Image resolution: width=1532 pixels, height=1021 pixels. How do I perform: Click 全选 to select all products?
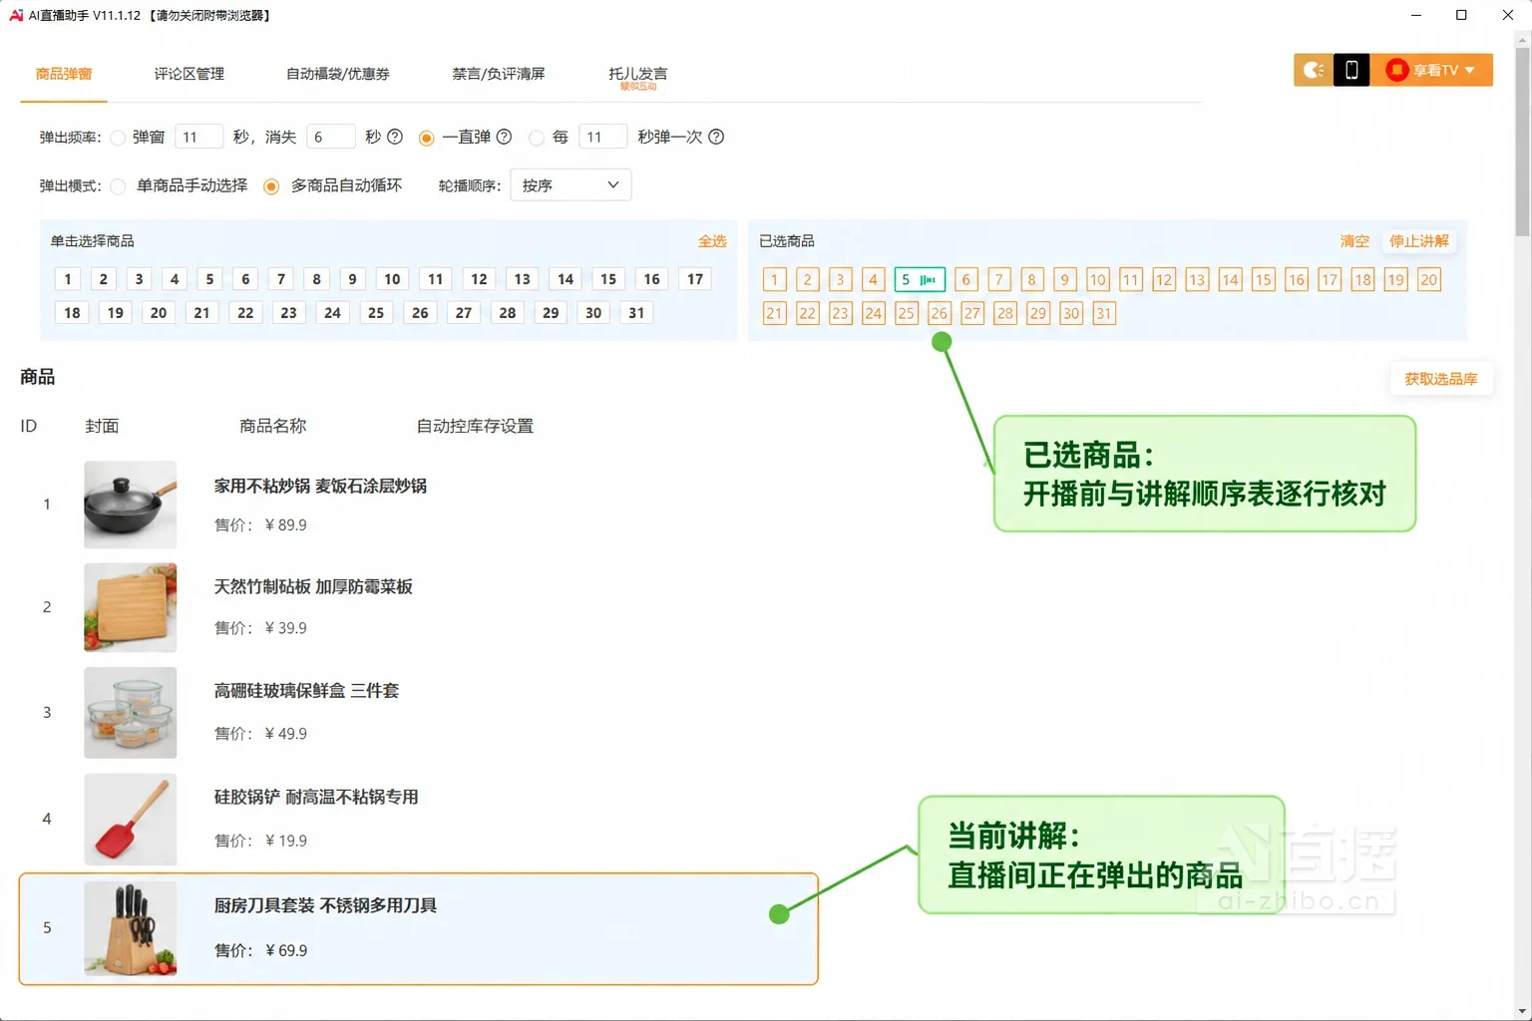point(712,241)
